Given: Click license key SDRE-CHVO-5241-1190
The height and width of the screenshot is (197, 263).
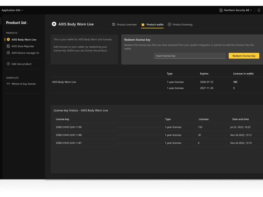Looking at the screenshot, I should coord(69,127).
